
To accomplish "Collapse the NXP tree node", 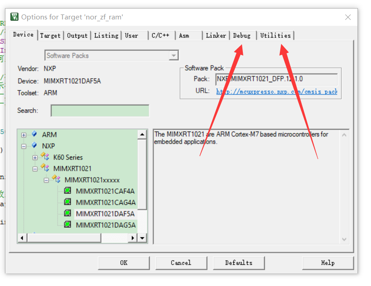I will pyautogui.click(x=23, y=145).
